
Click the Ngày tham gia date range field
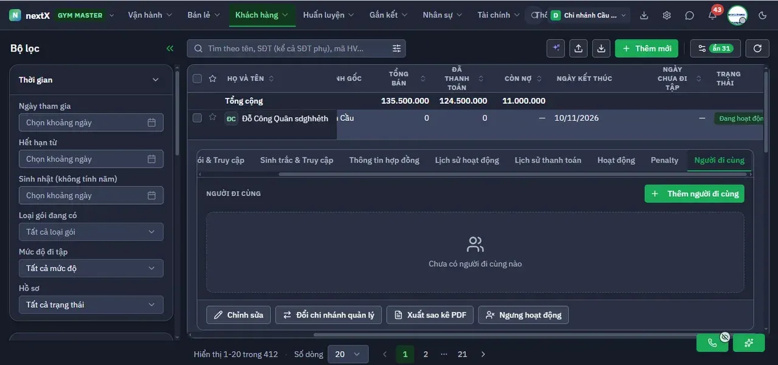click(x=91, y=123)
